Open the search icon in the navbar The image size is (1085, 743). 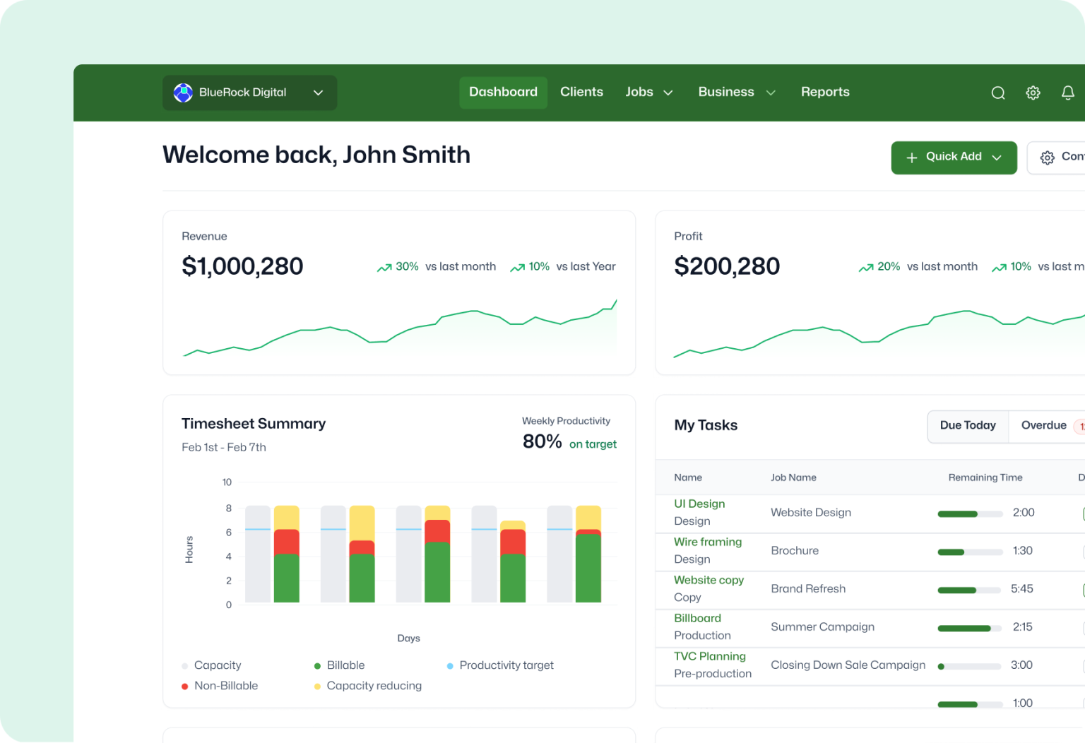[997, 93]
